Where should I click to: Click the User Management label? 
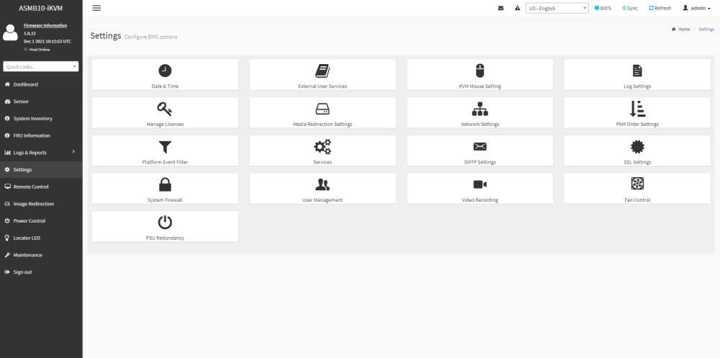point(323,200)
